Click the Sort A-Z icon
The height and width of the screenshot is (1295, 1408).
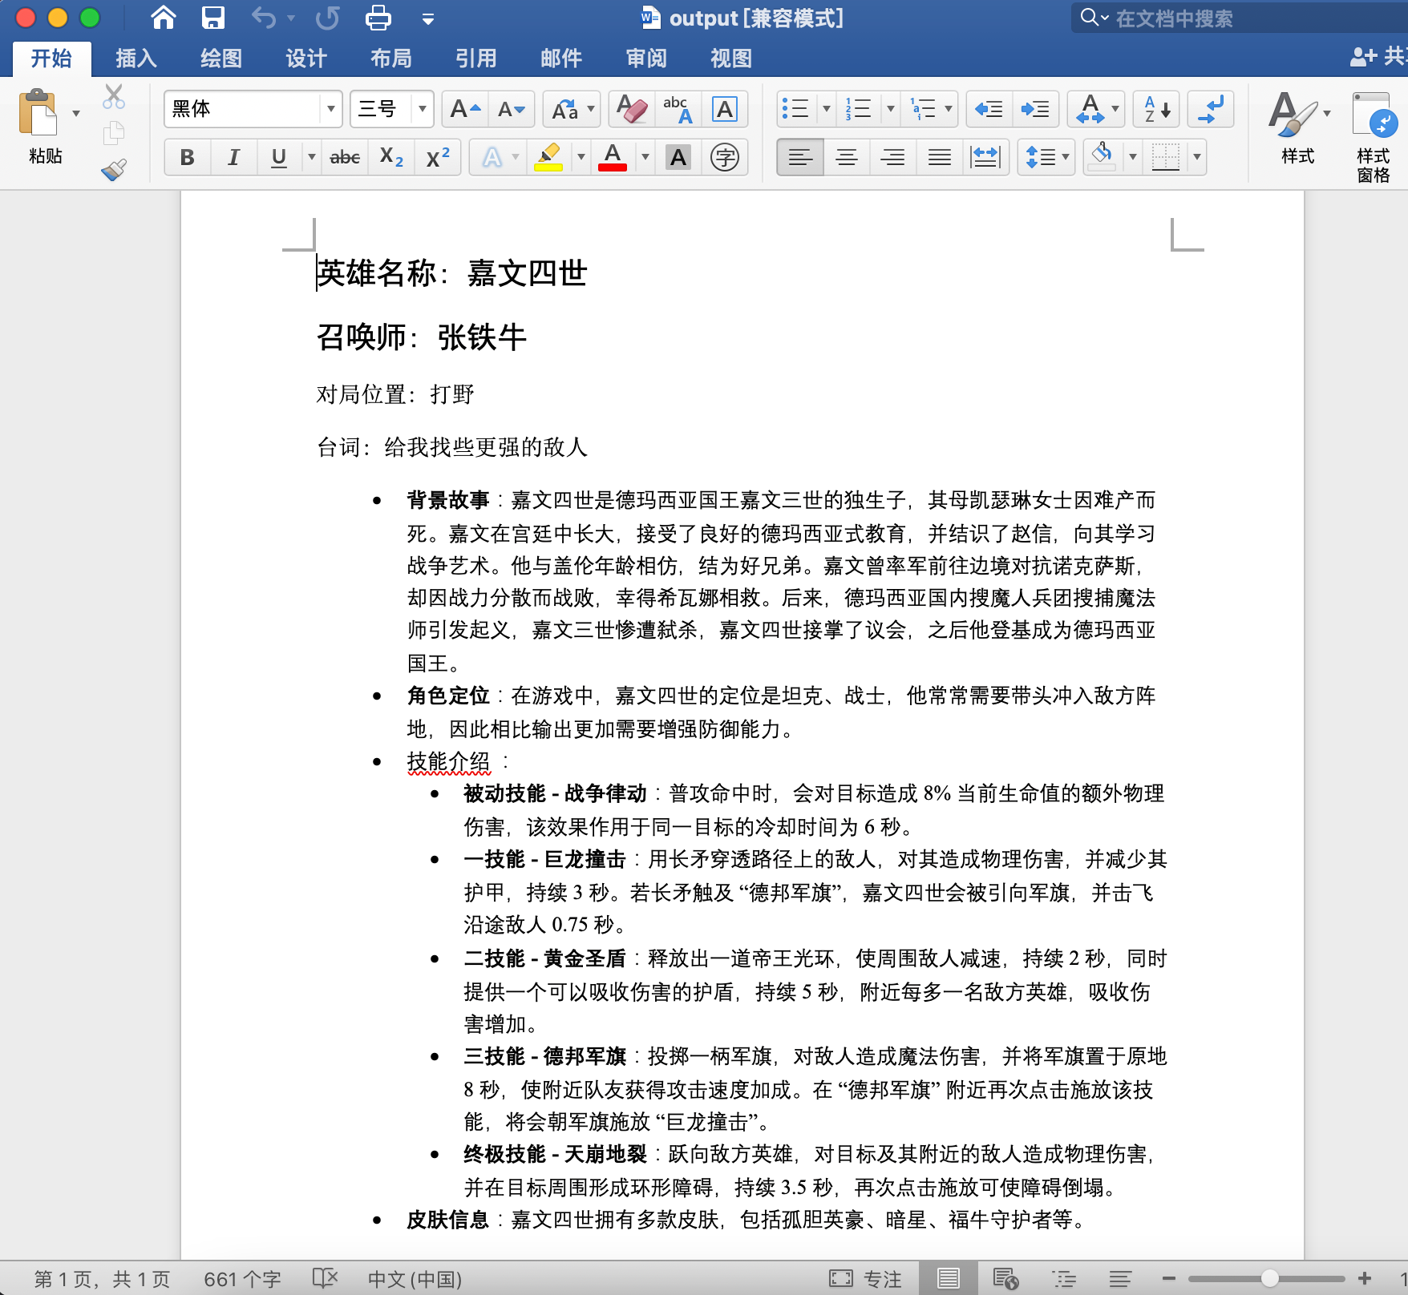pyautogui.click(x=1156, y=109)
